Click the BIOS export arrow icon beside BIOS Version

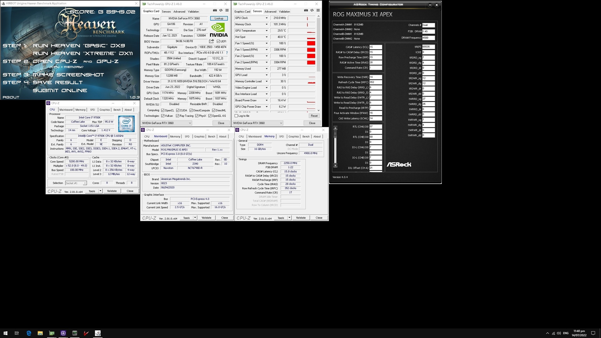212,41
